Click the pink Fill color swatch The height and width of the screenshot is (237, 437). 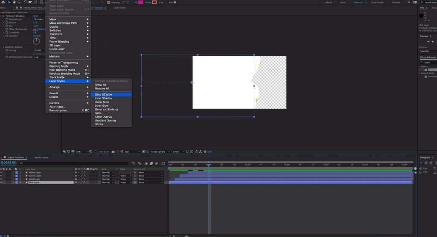[x=140, y=2]
